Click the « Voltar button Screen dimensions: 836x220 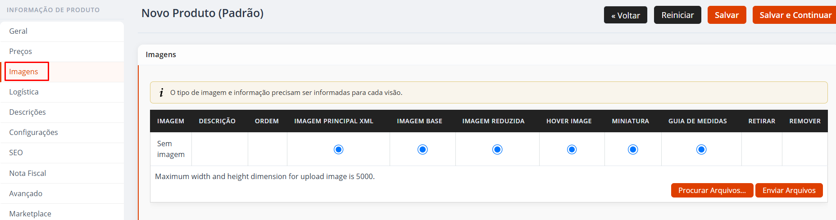click(x=626, y=15)
